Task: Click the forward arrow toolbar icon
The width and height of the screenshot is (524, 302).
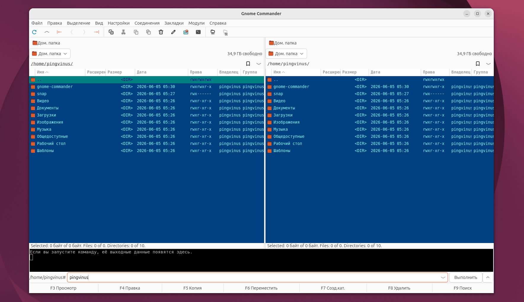Action: coord(84,32)
